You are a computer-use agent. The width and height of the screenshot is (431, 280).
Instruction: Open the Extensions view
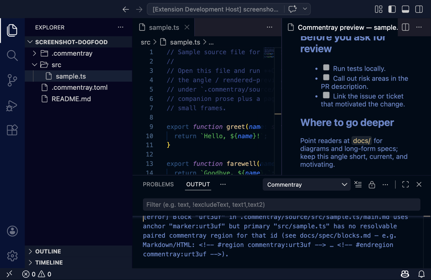point(12,130)
